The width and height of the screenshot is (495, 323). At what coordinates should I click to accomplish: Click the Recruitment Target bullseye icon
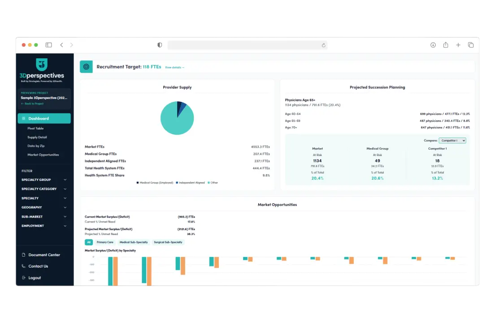tap(86, 67)
